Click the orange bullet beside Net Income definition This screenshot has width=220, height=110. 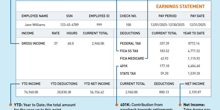(180, 105)
